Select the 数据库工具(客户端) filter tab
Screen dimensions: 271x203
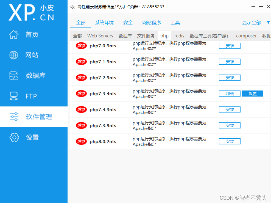point(209,36)
